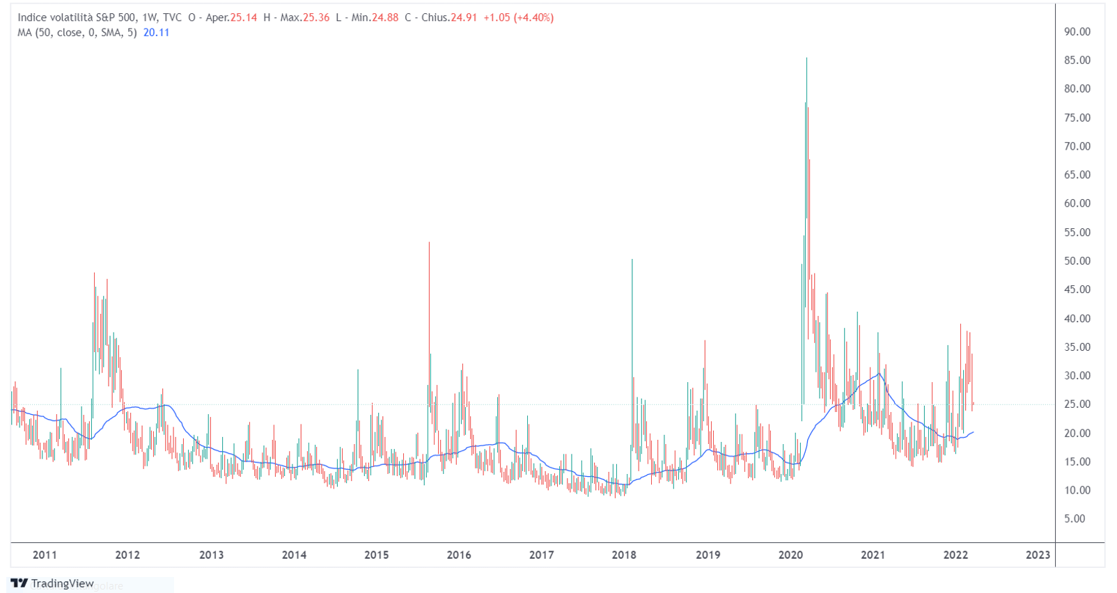Screen dimensions: 1117x593
Task: Click the change value +1.05 (+4.40%)
Action: (518, 17)
